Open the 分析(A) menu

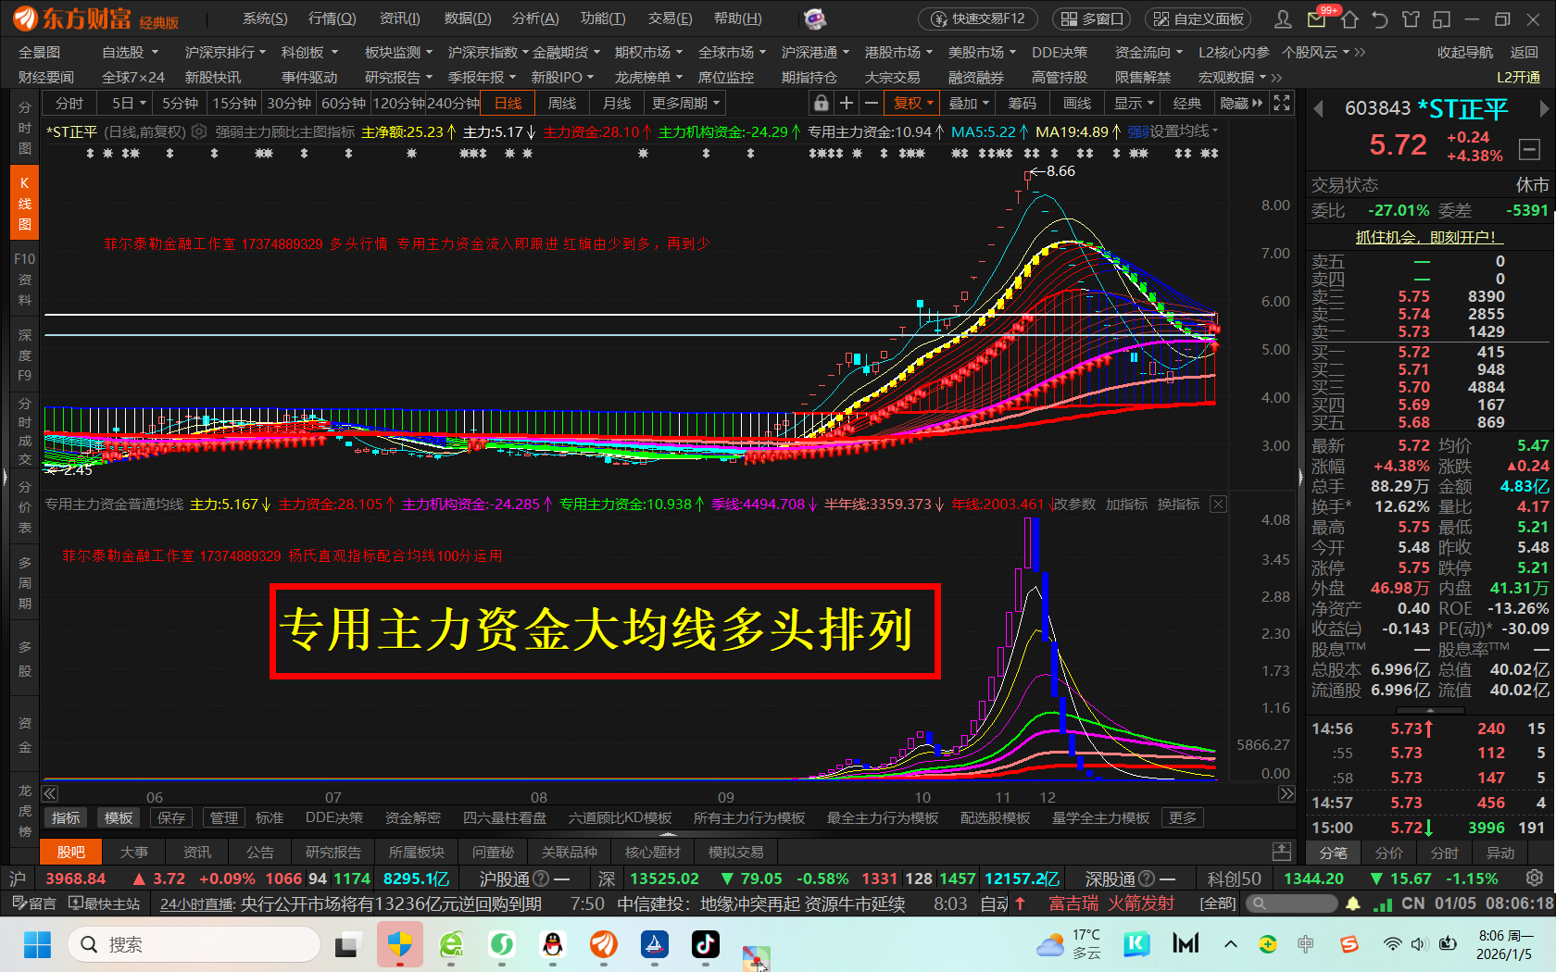[535, 19]
